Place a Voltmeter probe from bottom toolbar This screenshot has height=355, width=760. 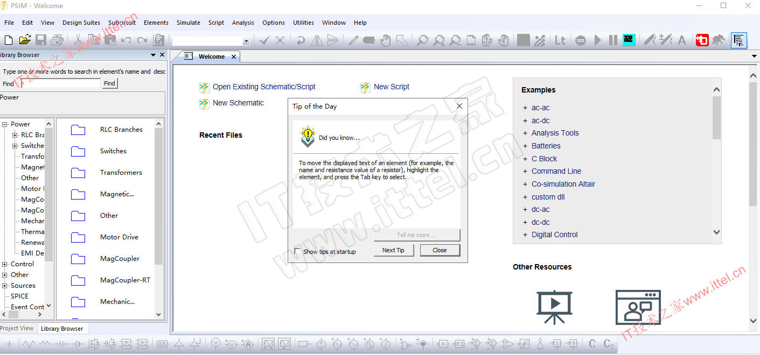[215, 344]
